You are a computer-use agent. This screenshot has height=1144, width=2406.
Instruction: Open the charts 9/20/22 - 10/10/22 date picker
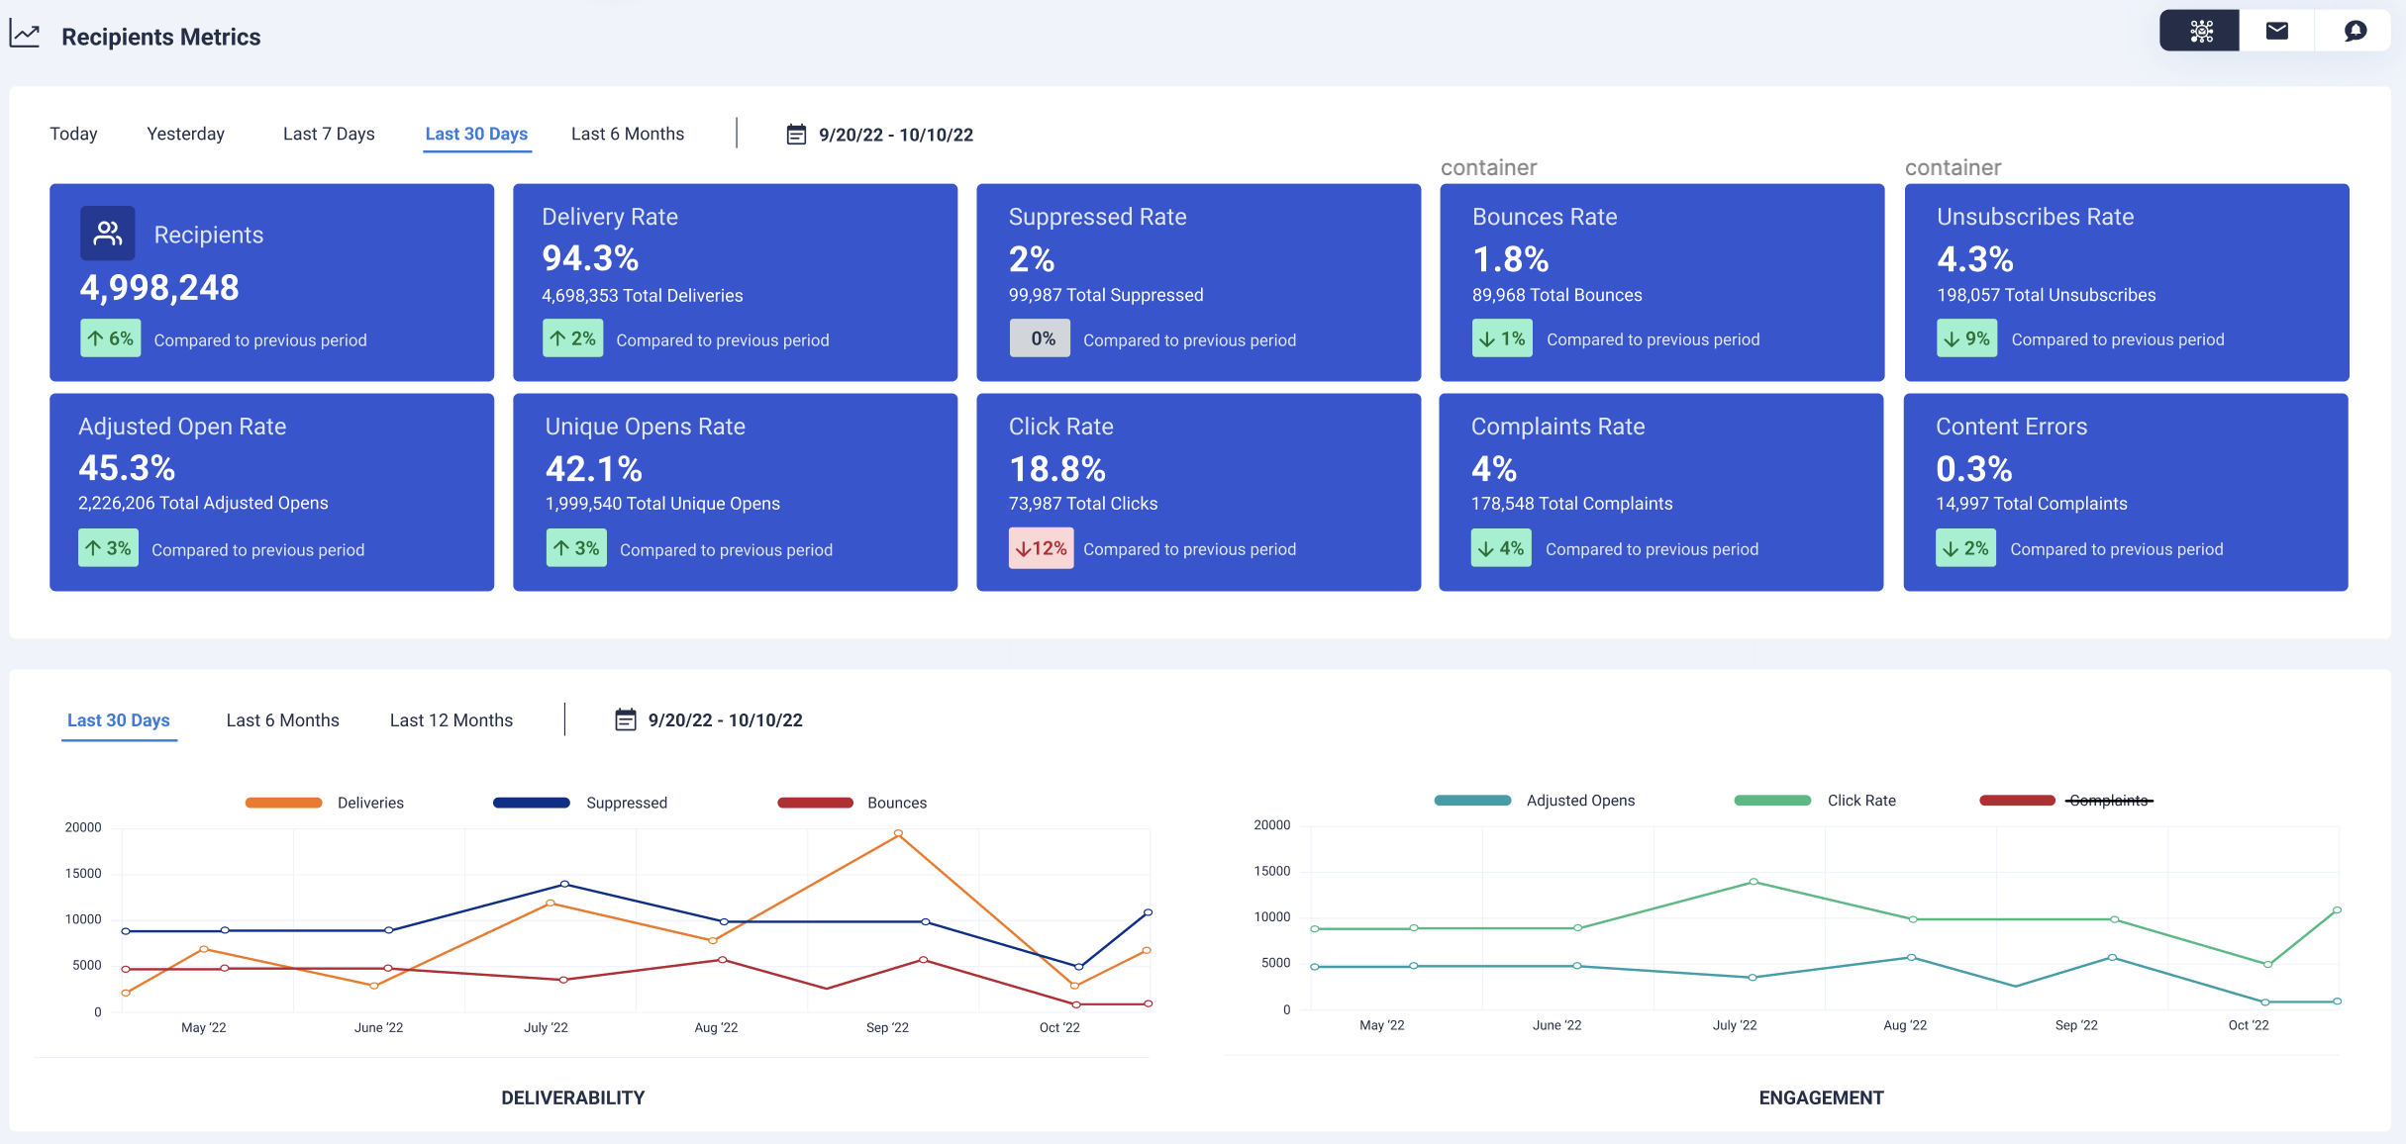click(x=709, y=720)
